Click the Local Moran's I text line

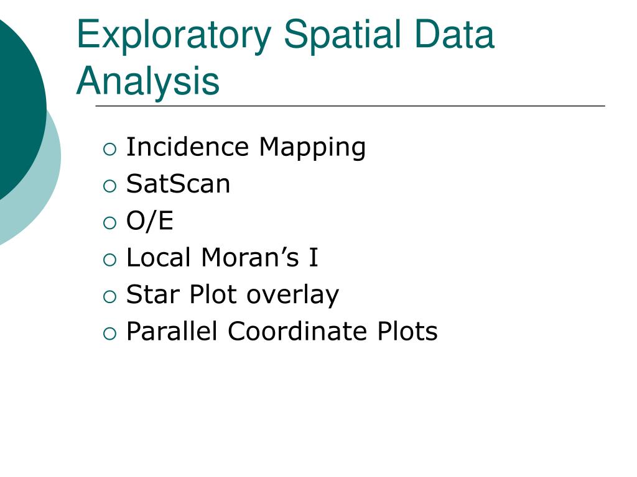click(x=222, y=258)
